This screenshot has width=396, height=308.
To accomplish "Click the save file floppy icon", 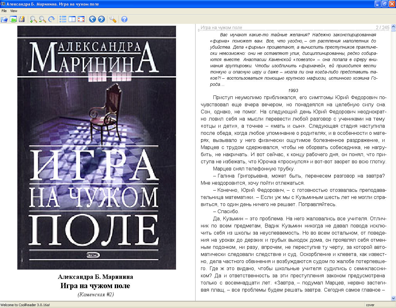I will (x=22, y=19).
